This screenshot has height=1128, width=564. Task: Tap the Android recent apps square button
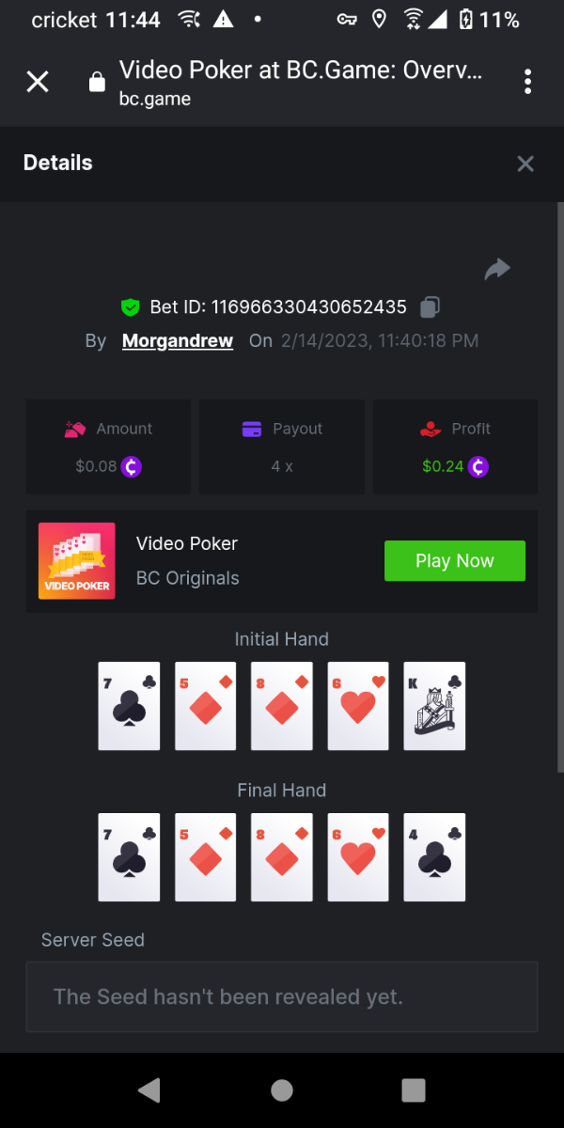414,1089
